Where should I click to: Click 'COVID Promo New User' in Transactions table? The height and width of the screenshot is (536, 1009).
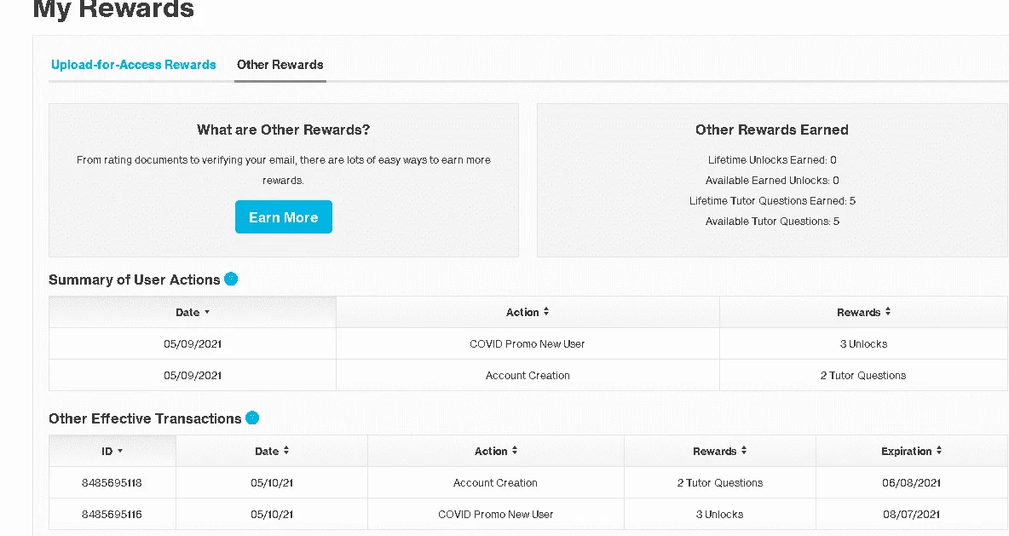click(x=495, y=514)
